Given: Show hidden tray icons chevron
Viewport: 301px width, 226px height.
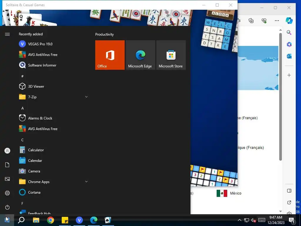Looking at the screenshot, I should (239, 220).
